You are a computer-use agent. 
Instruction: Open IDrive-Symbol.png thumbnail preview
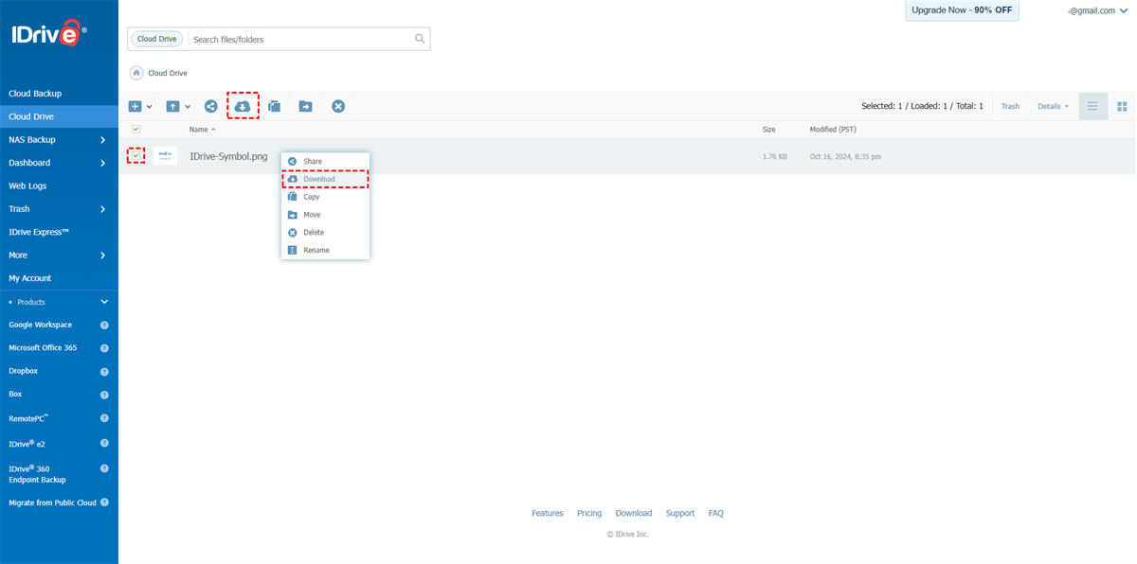165,156
